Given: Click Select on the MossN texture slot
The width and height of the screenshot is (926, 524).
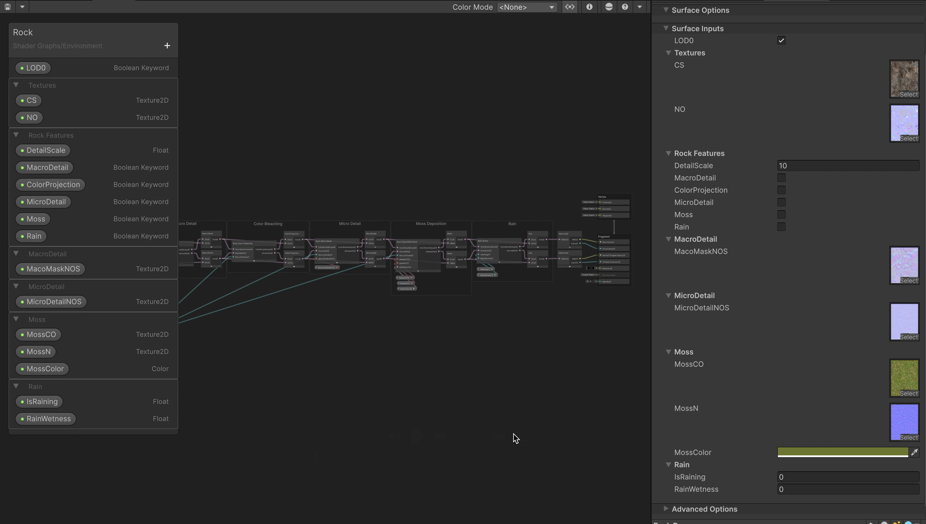Looking at the screenshot, I should (909, 438).
